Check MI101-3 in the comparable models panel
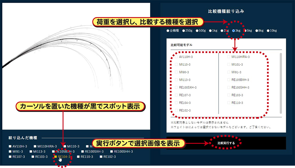The image size is (295, 168). pyautogui.click(x=229, y=65)
